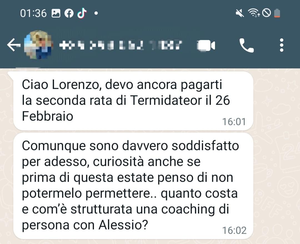300x244 pixels.
Task: Tap the 16:02 message timestamp
Action: 234,230
